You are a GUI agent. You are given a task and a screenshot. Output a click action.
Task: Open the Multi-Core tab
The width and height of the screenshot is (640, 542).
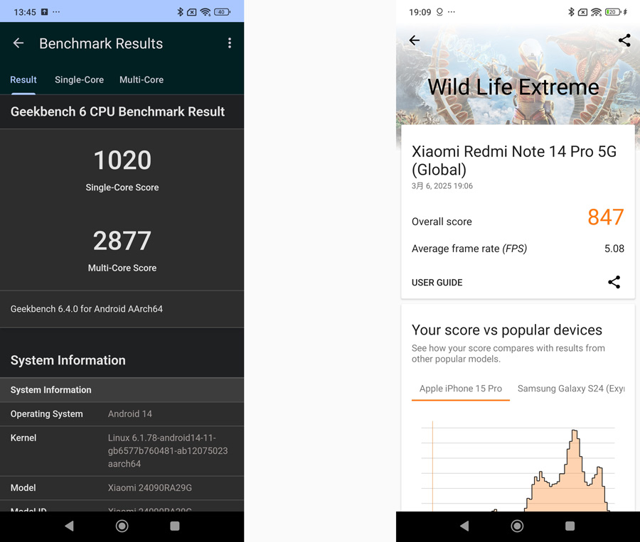click(x=142, y=80)
